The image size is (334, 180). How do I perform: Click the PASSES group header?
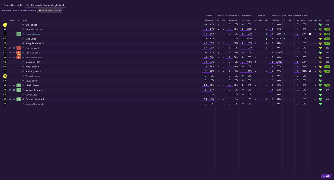209,15
